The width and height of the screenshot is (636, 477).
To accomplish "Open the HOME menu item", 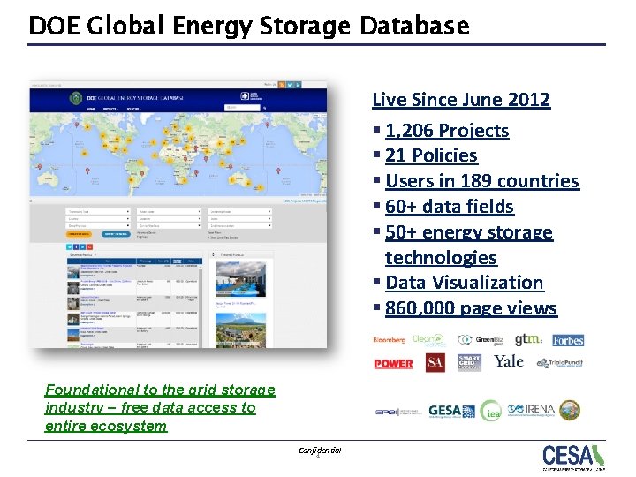I will (x=91, y=110).
